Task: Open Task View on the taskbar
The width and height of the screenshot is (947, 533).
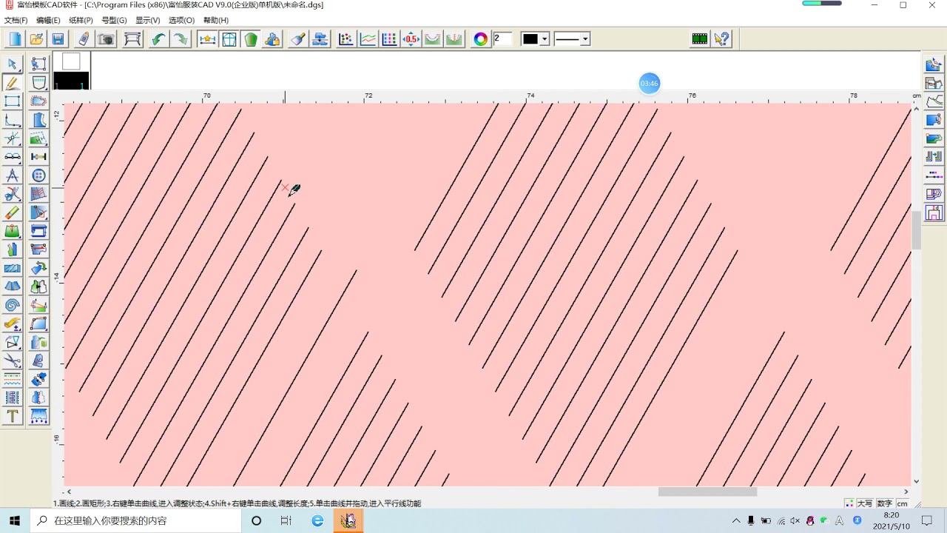Action: 286,520
